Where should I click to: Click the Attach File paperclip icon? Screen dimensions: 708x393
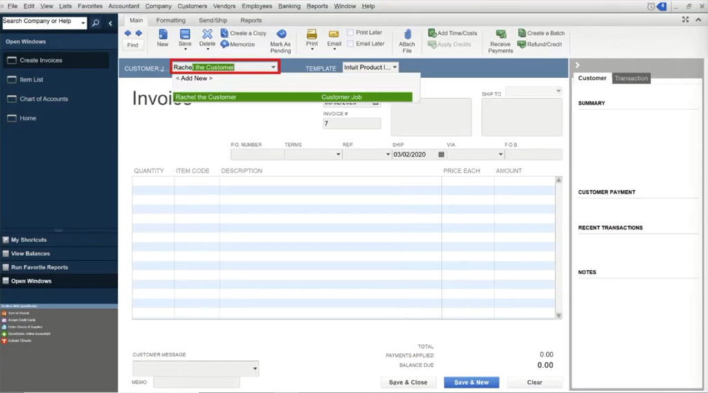(407, 35)
